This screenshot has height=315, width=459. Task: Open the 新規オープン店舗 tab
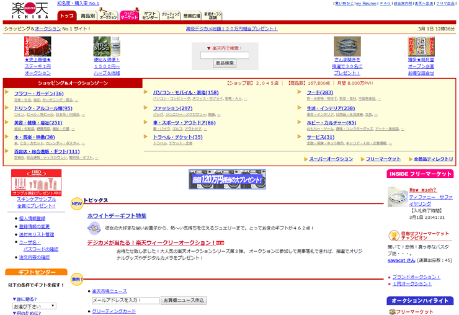(x=213, y=16)
